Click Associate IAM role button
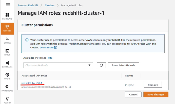The width and height of the screenshot is (175, 104). (x=123, y=65)
